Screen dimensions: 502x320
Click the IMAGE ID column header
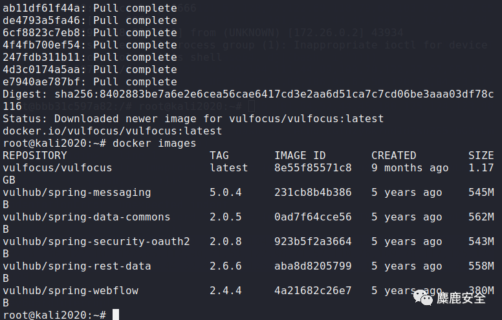click(300, 156)
